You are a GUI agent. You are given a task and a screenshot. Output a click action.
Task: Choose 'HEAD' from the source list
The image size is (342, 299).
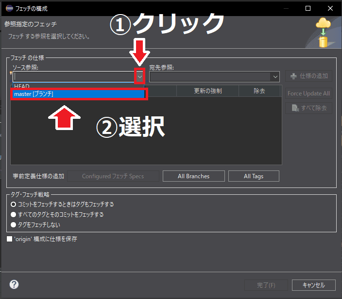point(22,86)
